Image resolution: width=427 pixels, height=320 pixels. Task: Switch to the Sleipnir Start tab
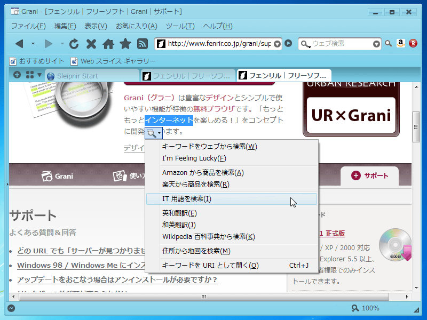[92, 76]
